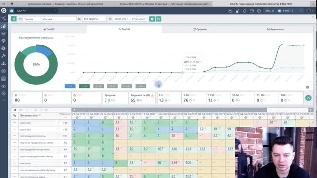
Task: Open the trophy competitors sidebar section
Action: (x=4, y=41)
